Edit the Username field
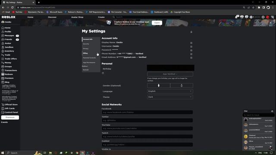This screenshot has width=276, height=155. (x=191, y=46)
